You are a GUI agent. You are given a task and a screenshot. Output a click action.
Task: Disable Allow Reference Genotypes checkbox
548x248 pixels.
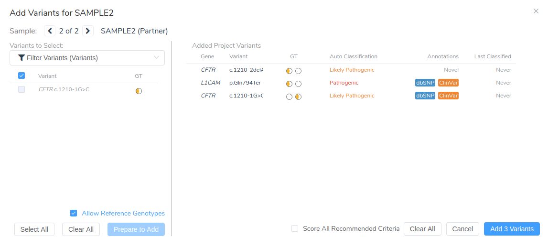[x=74, y=213]
